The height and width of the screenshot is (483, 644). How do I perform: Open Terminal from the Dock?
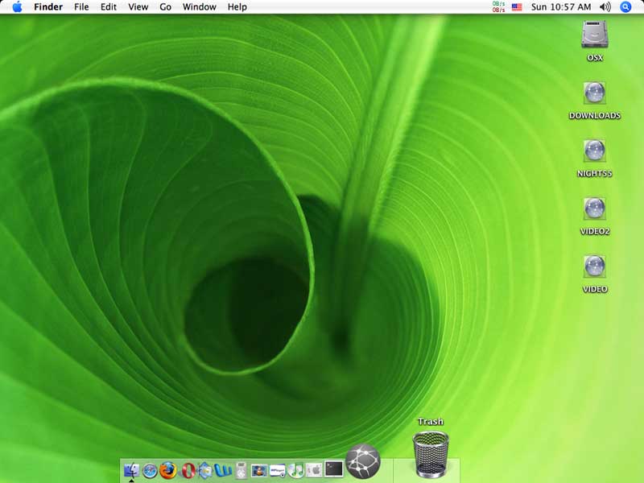coord(333,469)
